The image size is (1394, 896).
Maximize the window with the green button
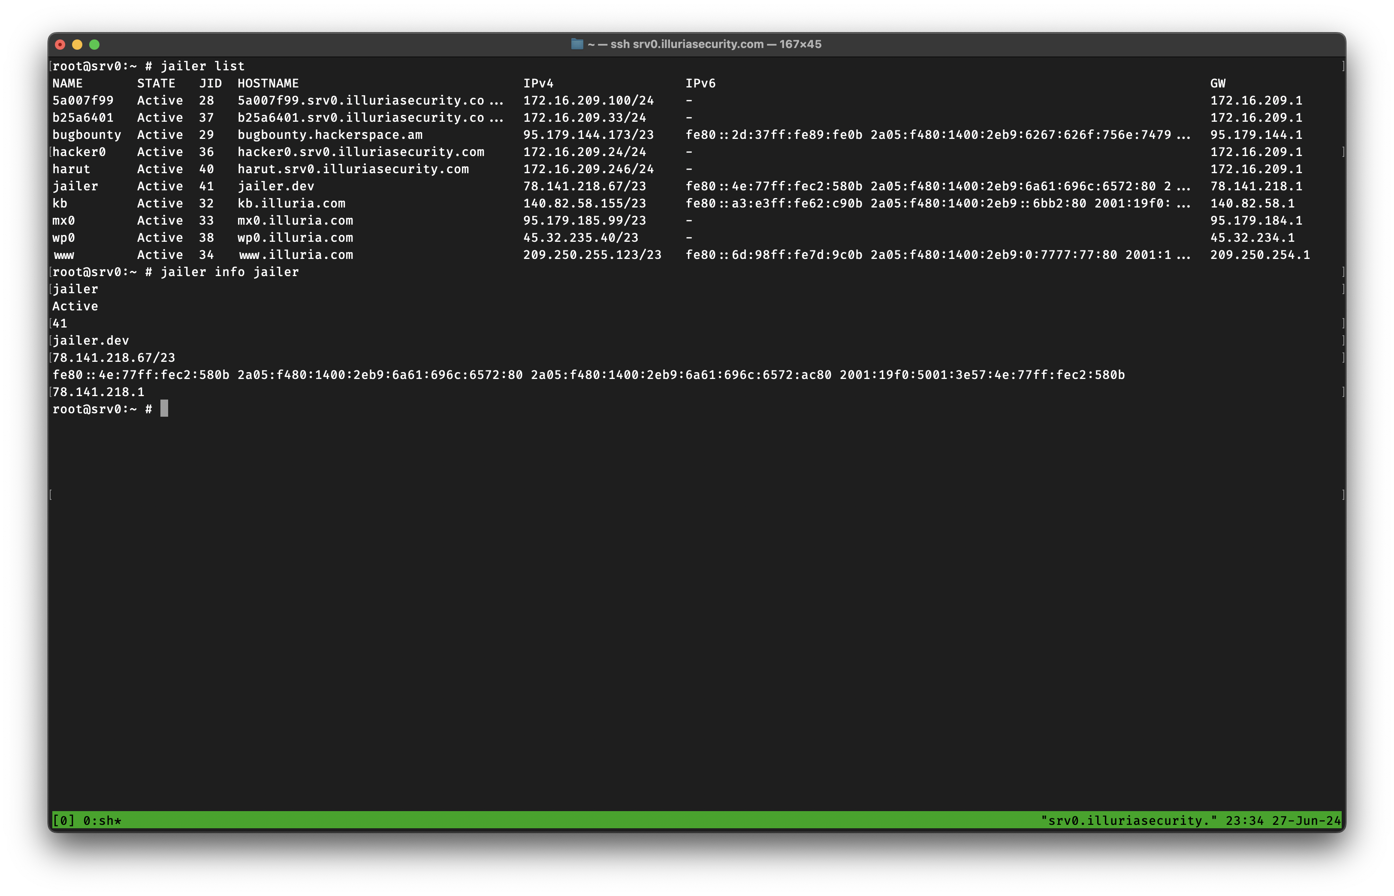(x=94, y=45)
